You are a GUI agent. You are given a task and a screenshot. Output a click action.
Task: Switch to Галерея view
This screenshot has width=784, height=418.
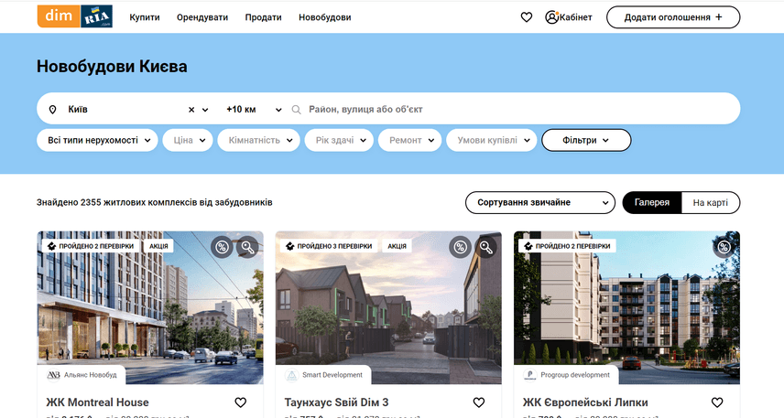pos(651,202)
